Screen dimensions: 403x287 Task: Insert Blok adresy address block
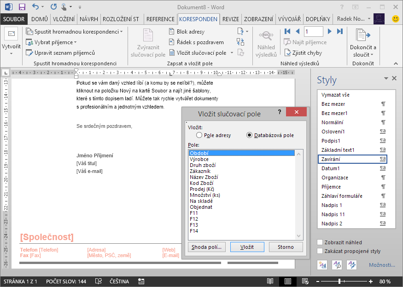[187, 32]
